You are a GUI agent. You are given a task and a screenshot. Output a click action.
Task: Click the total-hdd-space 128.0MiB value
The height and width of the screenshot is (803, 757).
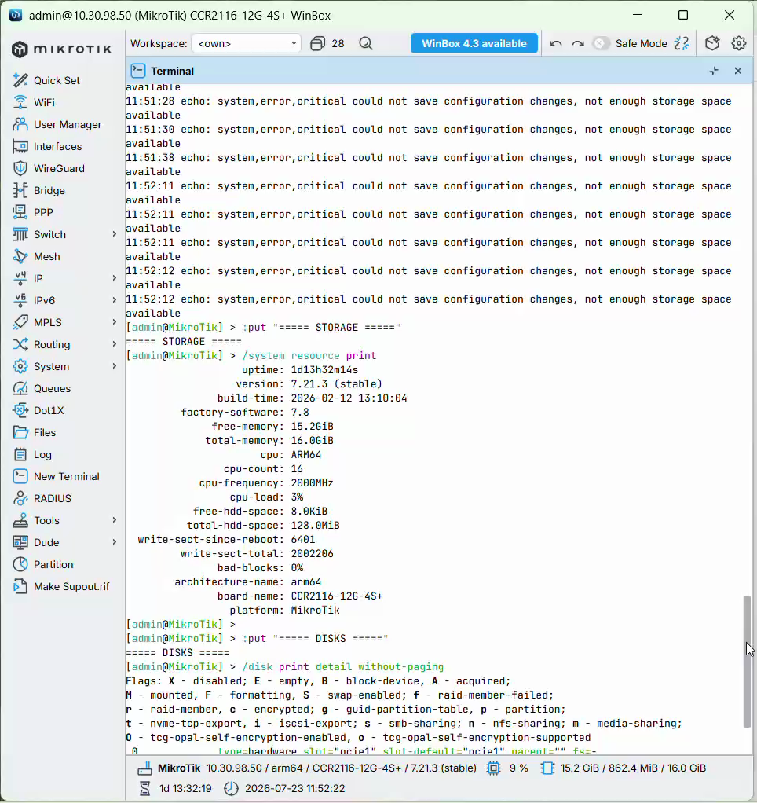pos(316,526)
